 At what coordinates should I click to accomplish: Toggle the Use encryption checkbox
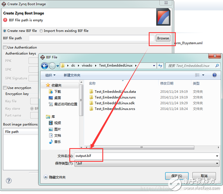pyautogui.click(x=5, y=88)
